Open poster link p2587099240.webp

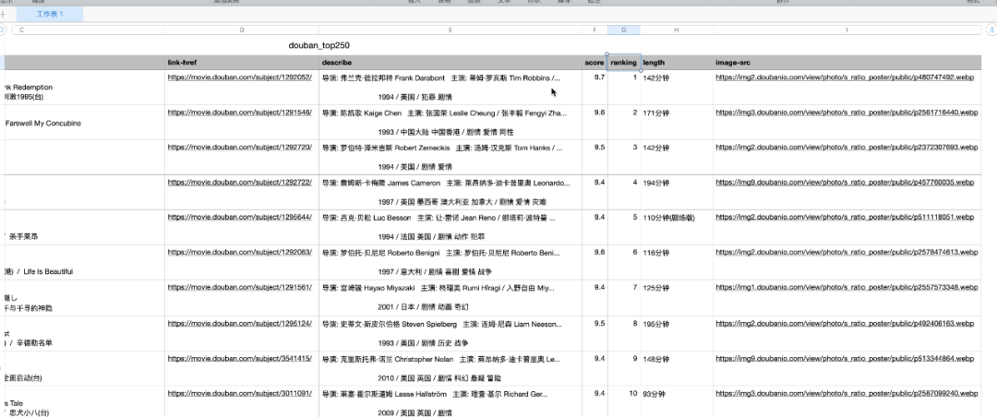tap(847, 394)
